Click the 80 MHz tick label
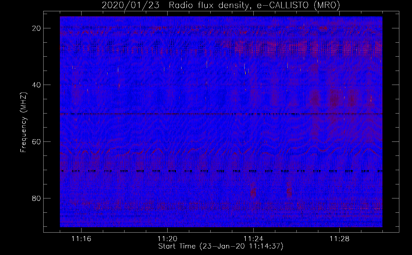 (x=37, y=198)
